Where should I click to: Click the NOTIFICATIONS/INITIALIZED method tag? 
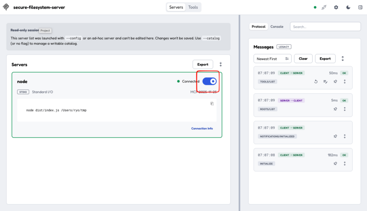(277, 136)
